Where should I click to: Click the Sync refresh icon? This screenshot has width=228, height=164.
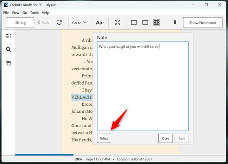[x=59, y=22]
